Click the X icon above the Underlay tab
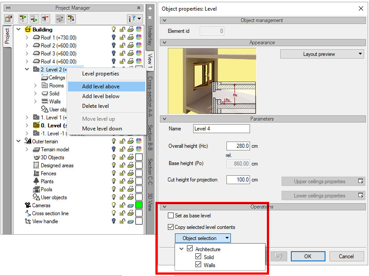 (x=150, y=18)
